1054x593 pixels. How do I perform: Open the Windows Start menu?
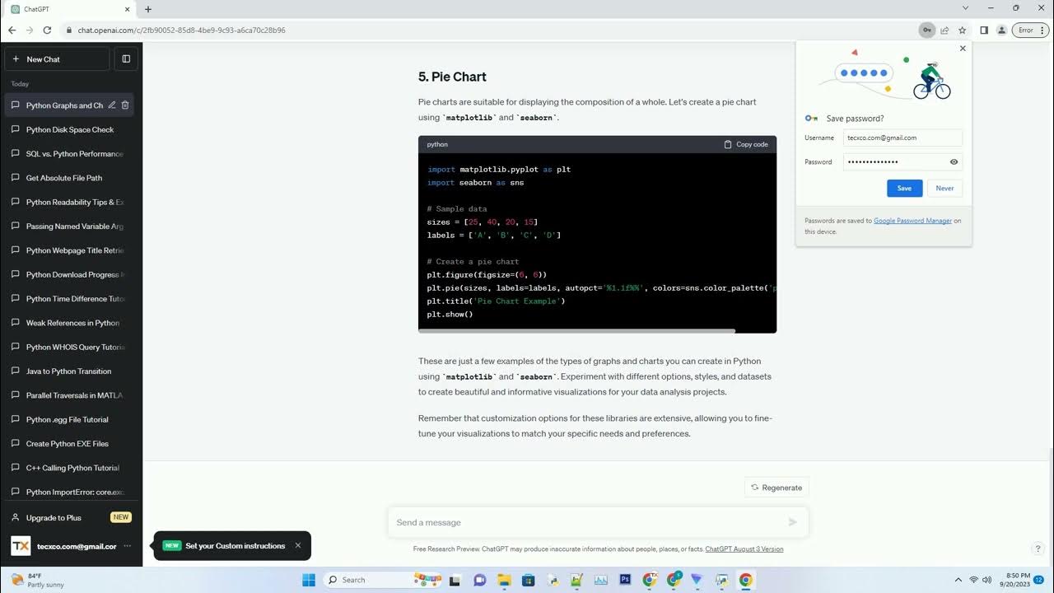(309, 580)
